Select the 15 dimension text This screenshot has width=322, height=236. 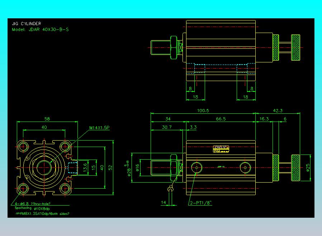[94, 167]
